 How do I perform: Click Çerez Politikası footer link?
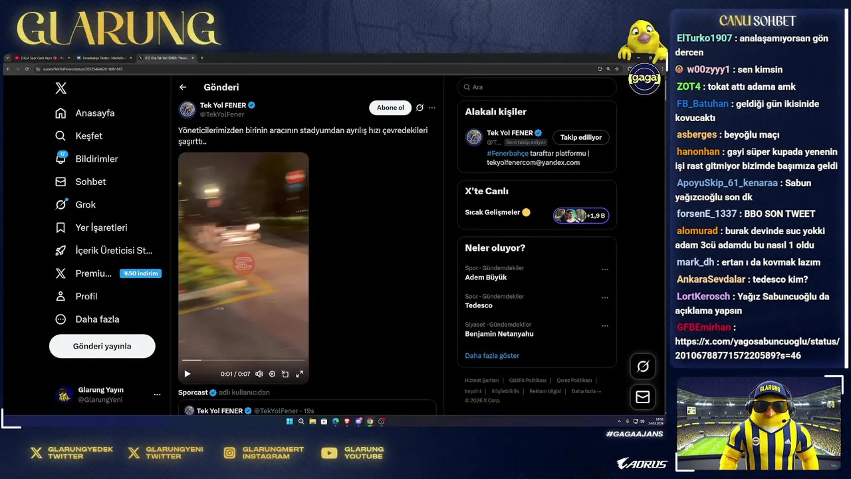point(574,381)
